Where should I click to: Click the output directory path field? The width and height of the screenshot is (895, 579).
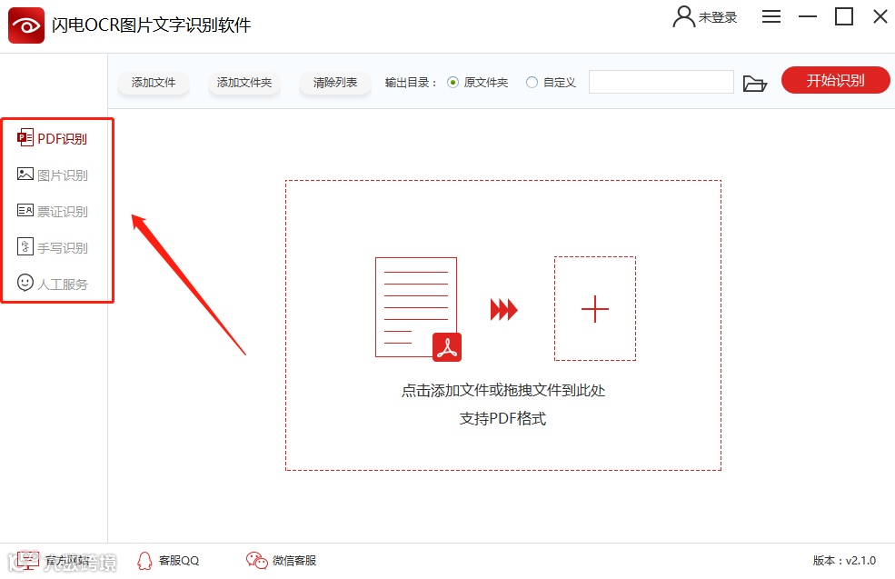pos(661,82)
